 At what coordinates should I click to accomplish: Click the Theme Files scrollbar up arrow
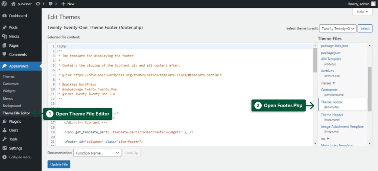coord(370,46)
